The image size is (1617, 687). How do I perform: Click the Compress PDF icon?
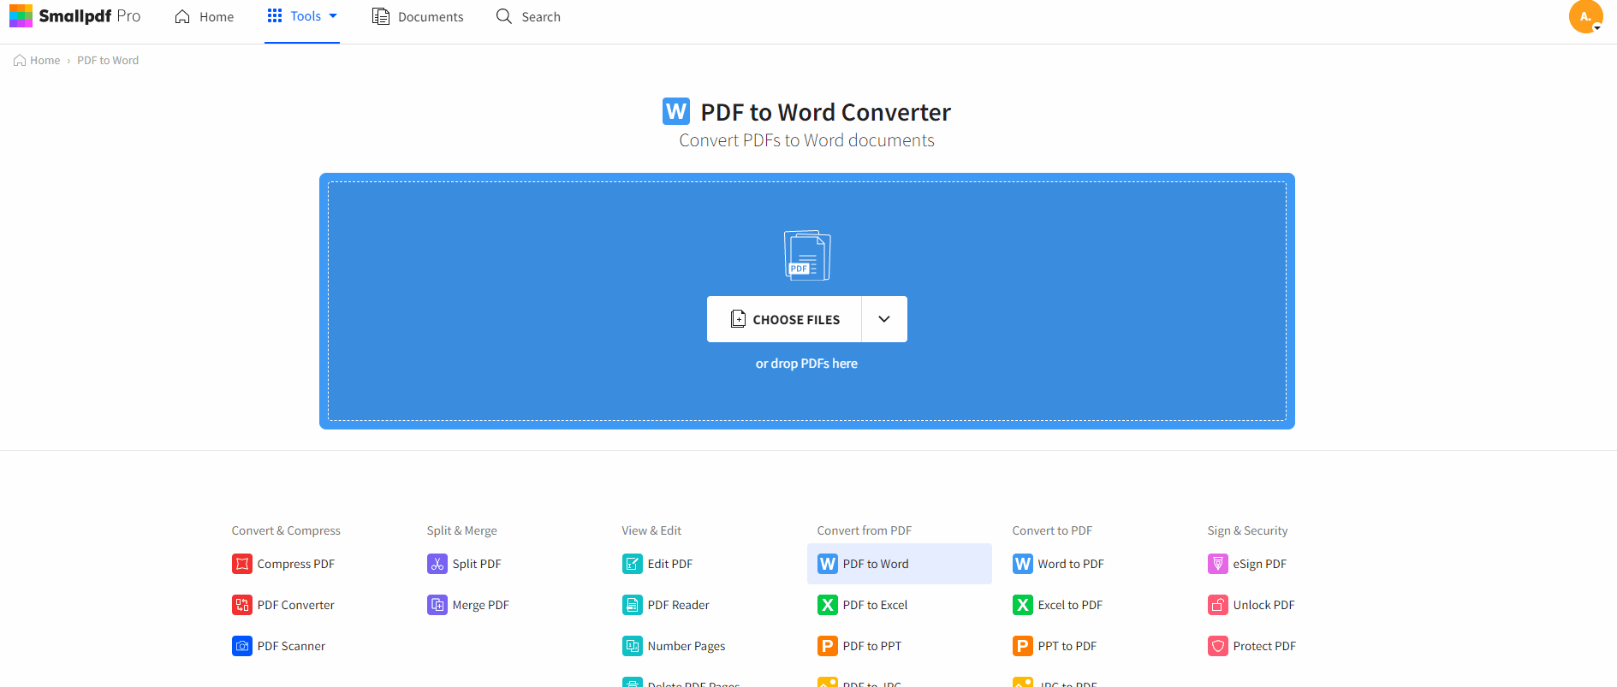click(x=242, y=564)
